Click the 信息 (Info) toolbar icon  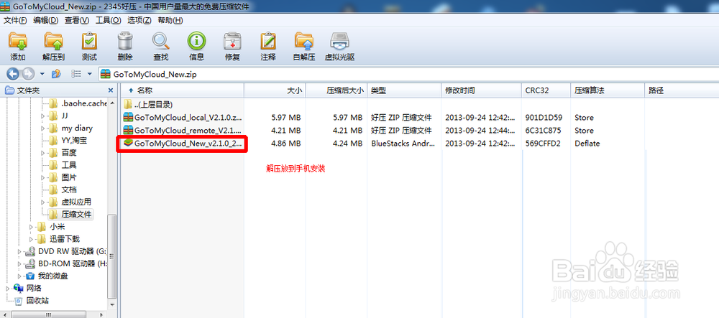pyautogui.click(x=197, y=41)
